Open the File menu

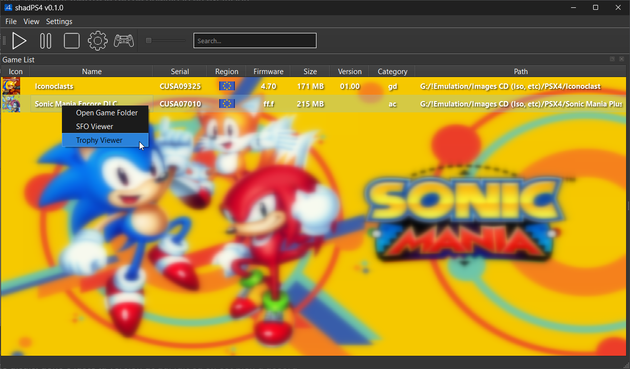click(11, 22)
